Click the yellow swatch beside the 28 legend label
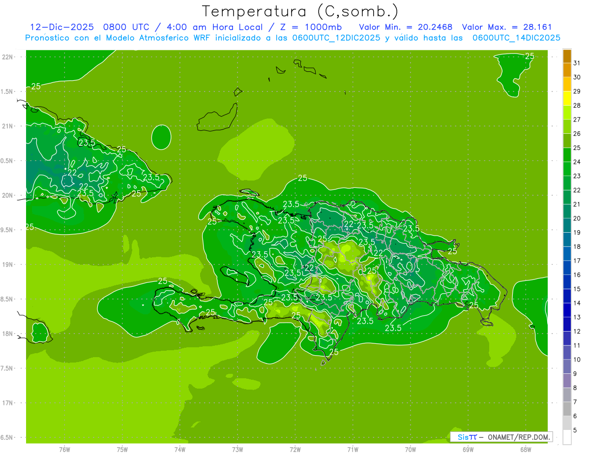This screenshot has width=590, height=456. [567, 98]
